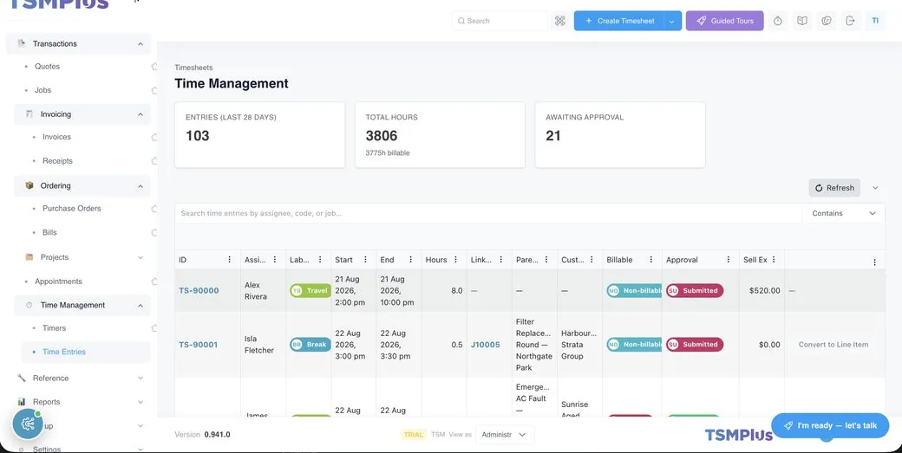Open the documentation book icon
Screen dimensions: 902x453
point(802,21)
